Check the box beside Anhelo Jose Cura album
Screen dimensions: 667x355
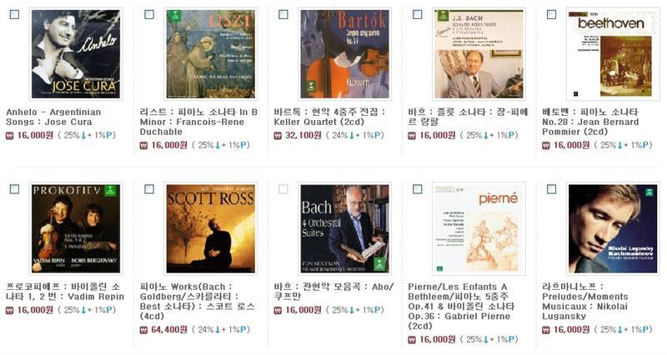(14, 14)
